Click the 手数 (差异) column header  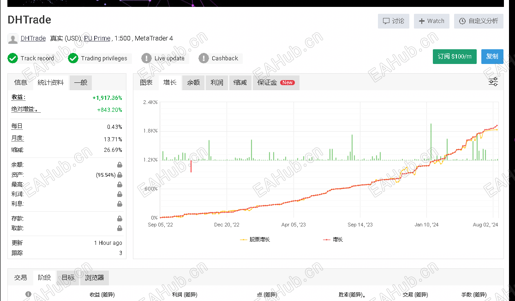474,295
